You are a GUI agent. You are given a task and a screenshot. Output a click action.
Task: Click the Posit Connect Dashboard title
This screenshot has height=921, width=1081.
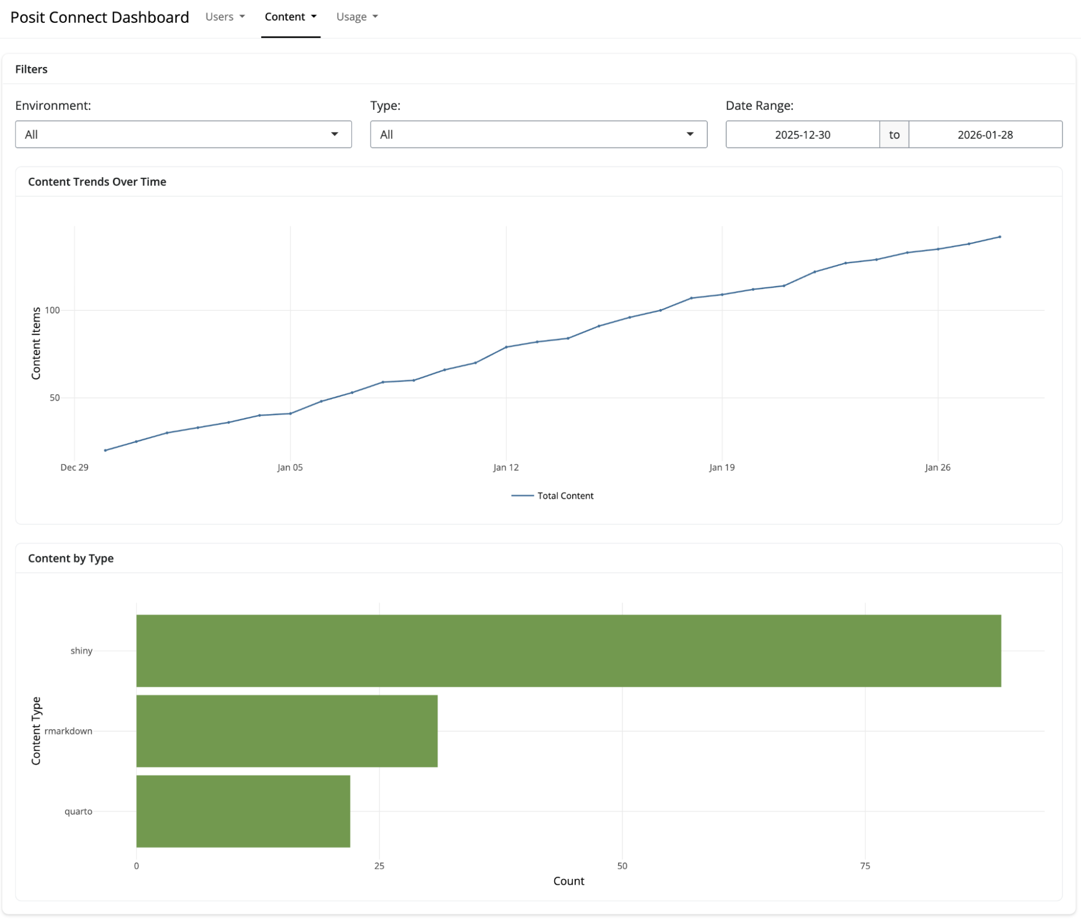tap(100, 17)
